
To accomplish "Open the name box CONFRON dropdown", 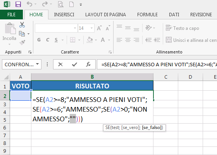I will [37, 64].
